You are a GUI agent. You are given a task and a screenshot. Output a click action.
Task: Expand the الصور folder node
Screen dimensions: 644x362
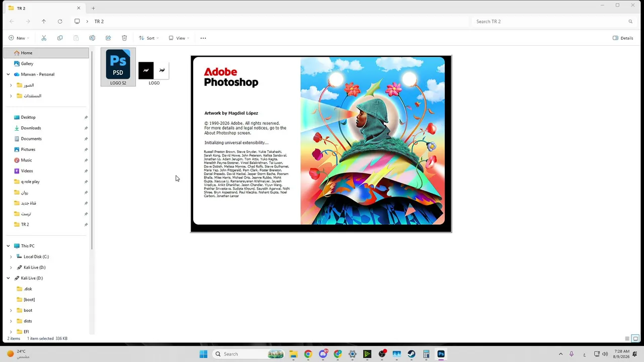pyautogui.click(x=11, y=85)
